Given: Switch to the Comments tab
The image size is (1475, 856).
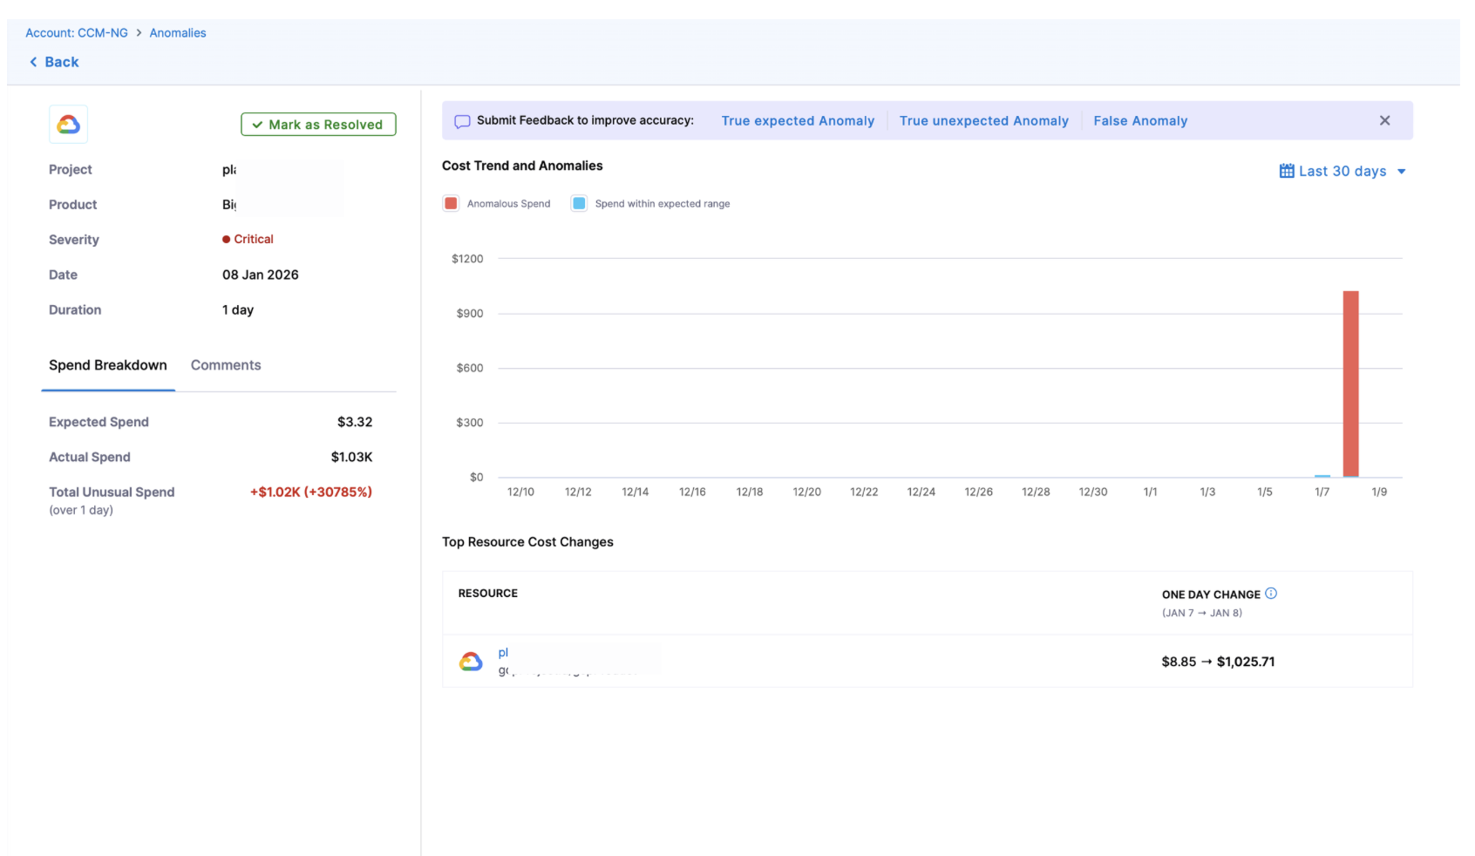Looking at the screenshot, I should click(226, 365).
